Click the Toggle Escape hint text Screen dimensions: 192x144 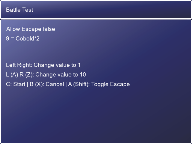pos(110,84)
